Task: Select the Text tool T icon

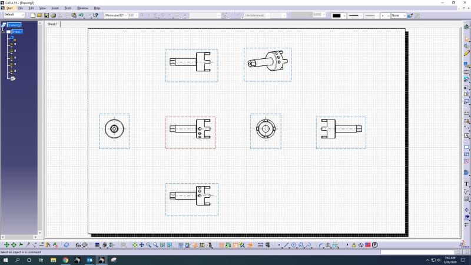Action: (x=466, y=184)
